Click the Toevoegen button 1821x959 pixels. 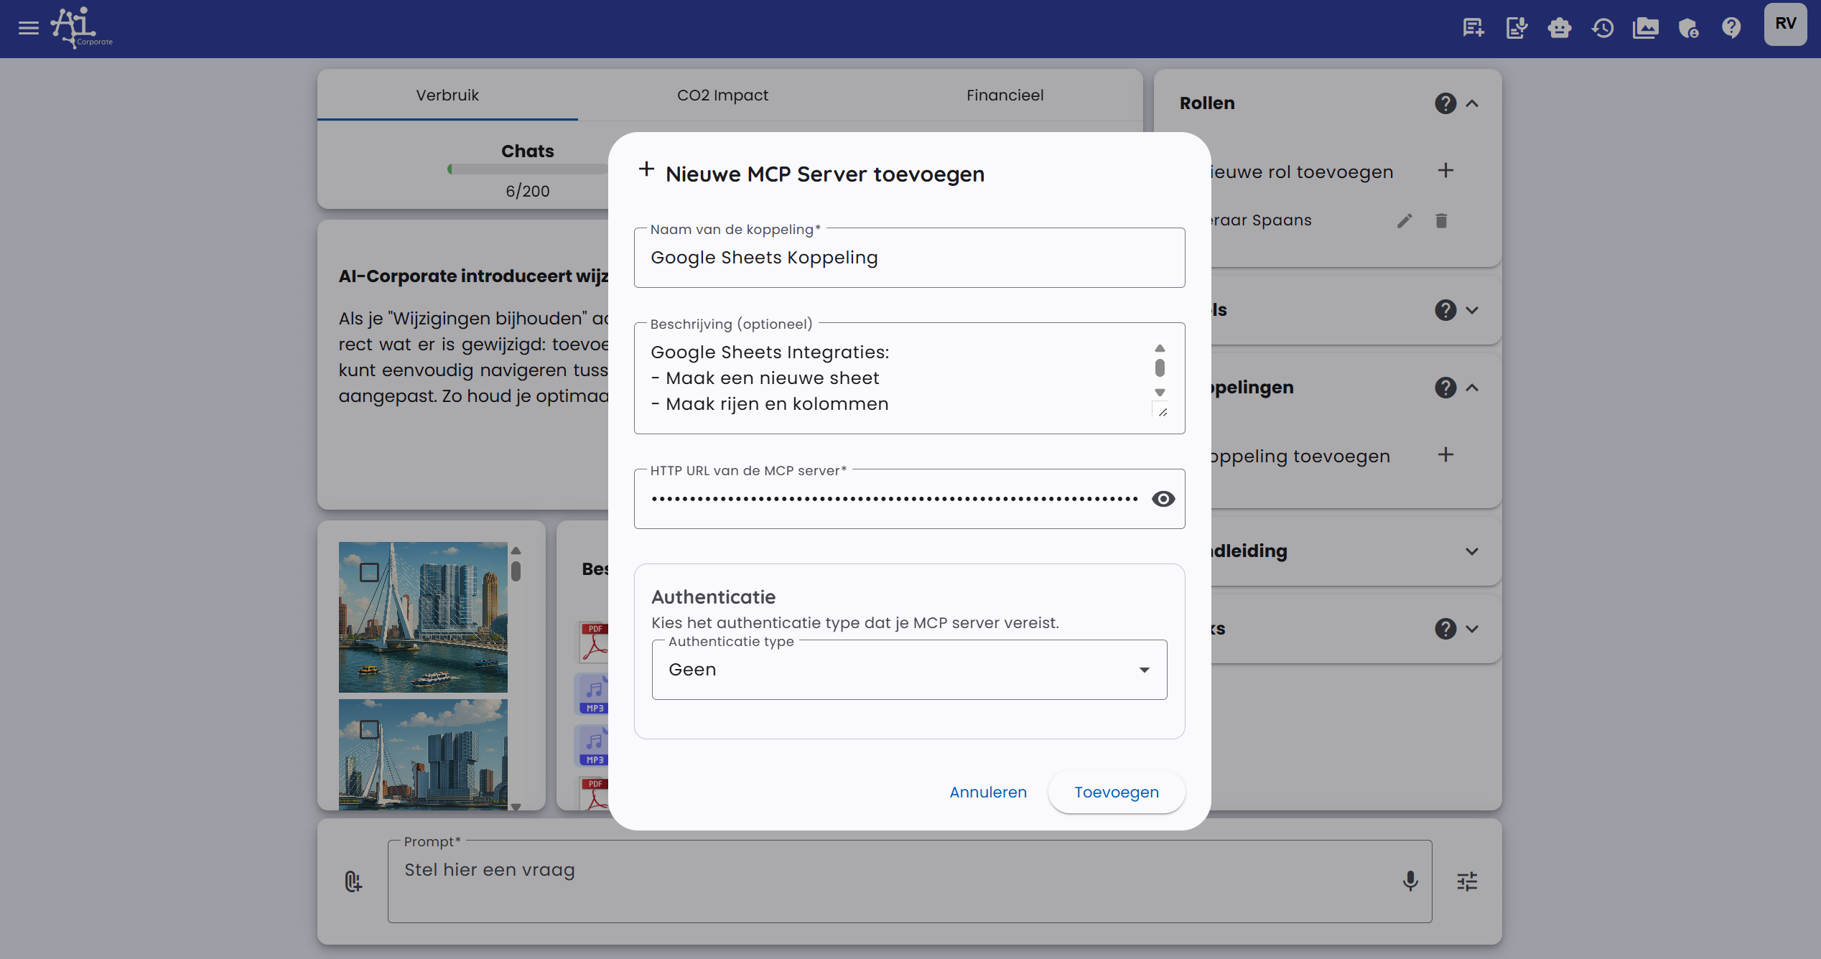coord(1116,792)
